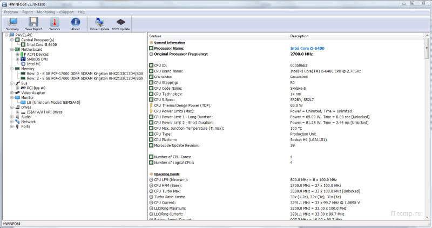Image resolution: width=432 pixels, height=228 pixels.
Task: Select the Processor Name row
Action: coord(170,48)
